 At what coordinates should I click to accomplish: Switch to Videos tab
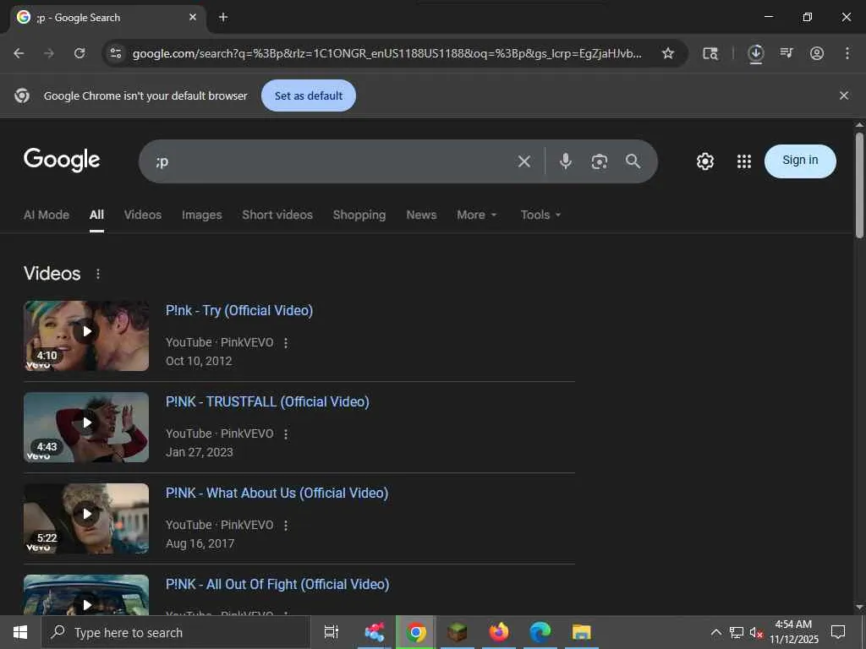[x=142, y=215]
